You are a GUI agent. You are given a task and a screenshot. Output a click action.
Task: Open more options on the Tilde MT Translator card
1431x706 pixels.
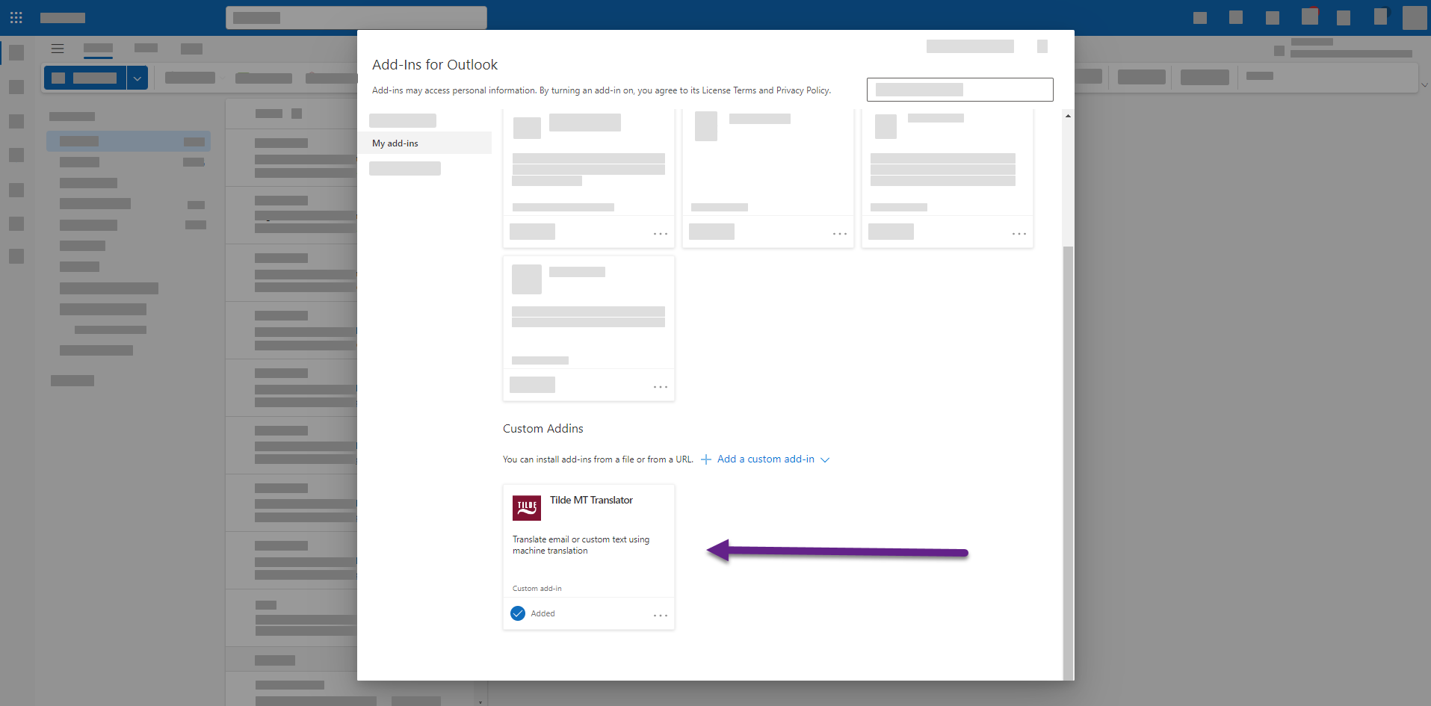click(661, 616)
